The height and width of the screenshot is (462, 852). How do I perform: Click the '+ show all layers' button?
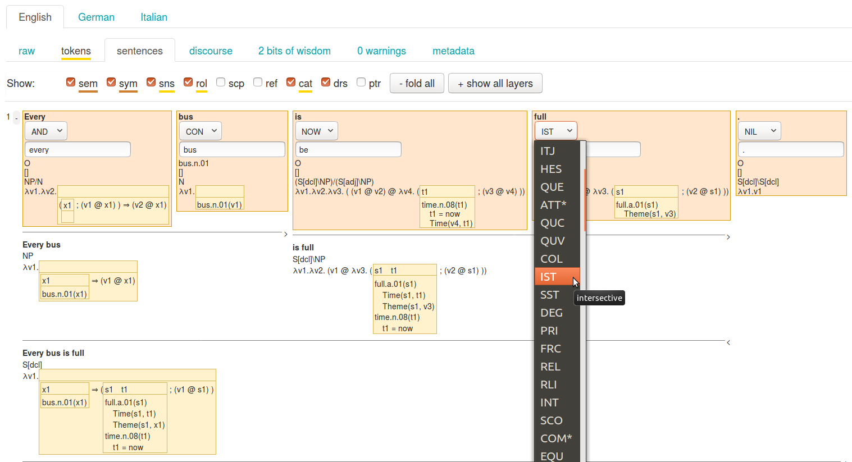click(x=495, y=84)
